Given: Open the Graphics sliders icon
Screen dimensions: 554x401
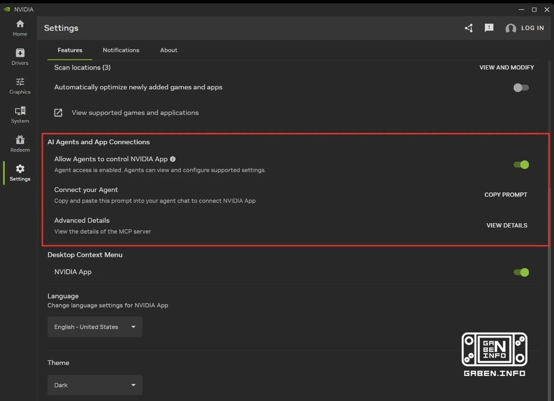Looking at the screenshot, I should point(20,82).
